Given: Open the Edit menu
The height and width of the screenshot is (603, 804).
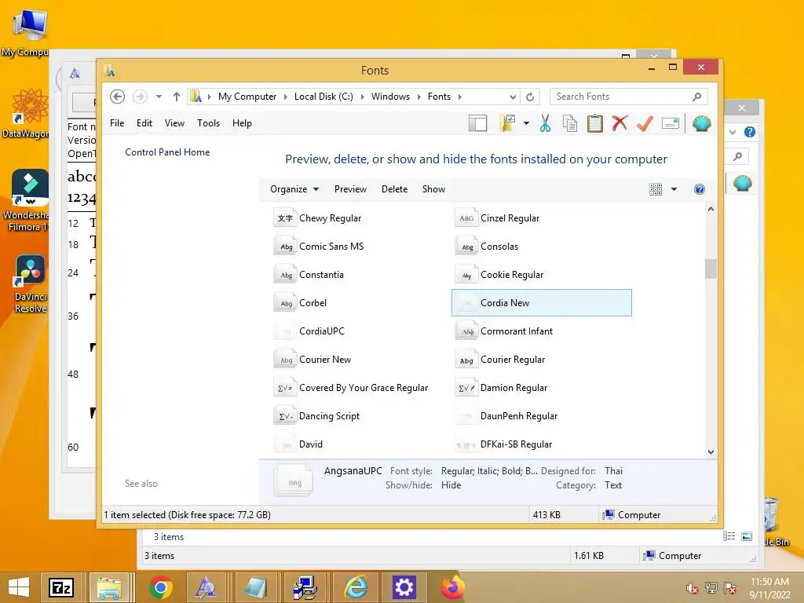Looking at the screenshot, I should pyautogui.click(x=144, y=123).
